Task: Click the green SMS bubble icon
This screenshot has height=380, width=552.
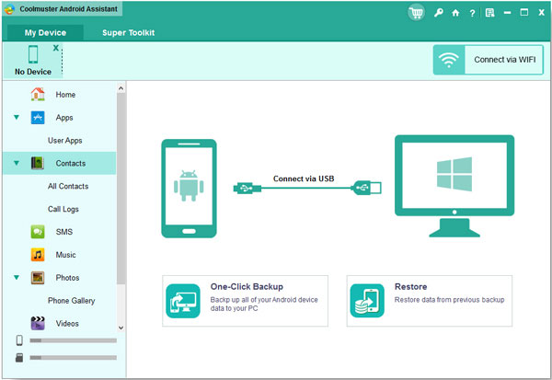Action: (x=38, y=232)
